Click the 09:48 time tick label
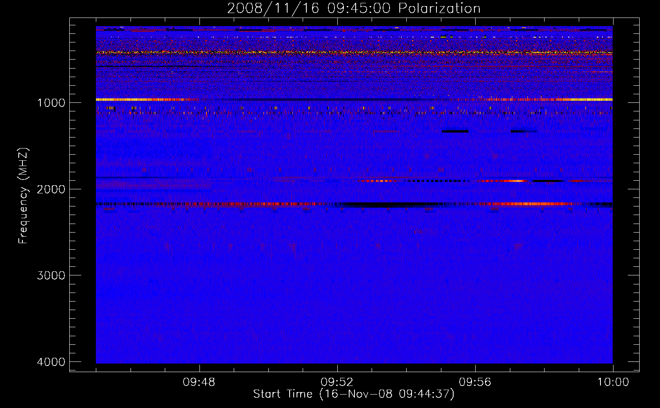Image resolution: width=660 pixels, height=408 pixels. [x=199, y=382]
